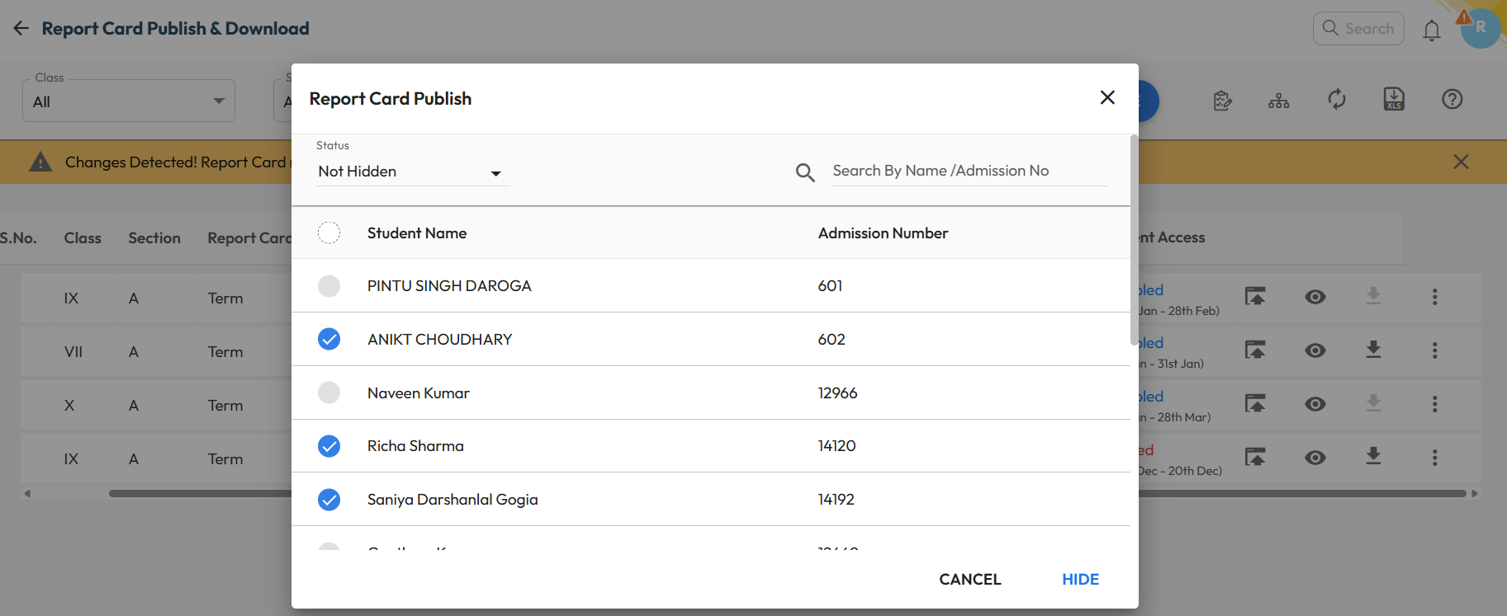The image size is (1507, 616).
Task: Click the edit checklist icon in toolbar
Action: (1222, 101)
